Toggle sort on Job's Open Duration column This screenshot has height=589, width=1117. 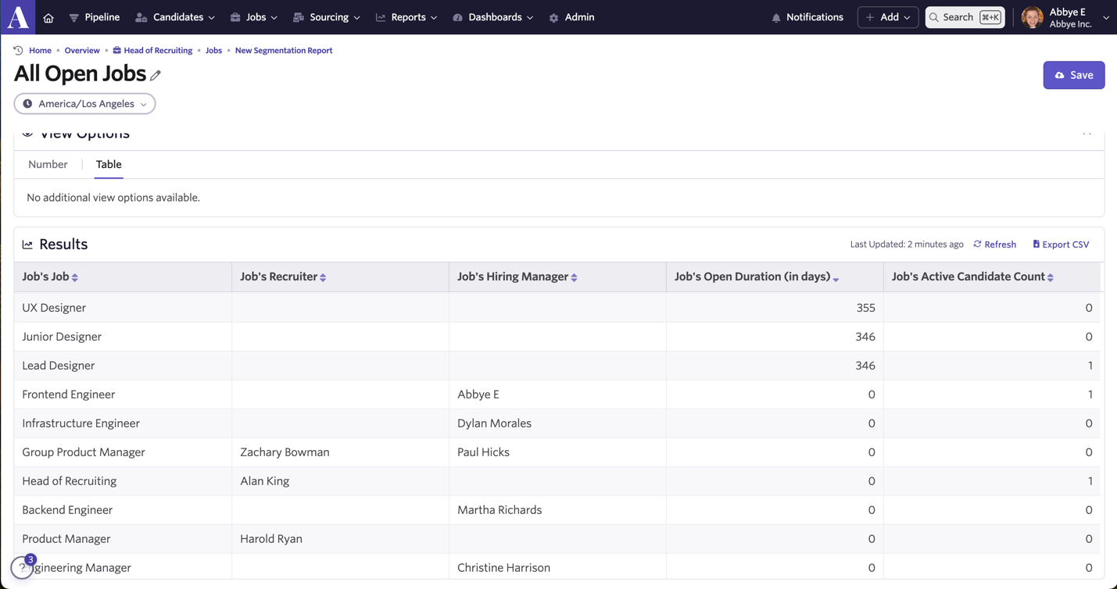coord(836,278)
